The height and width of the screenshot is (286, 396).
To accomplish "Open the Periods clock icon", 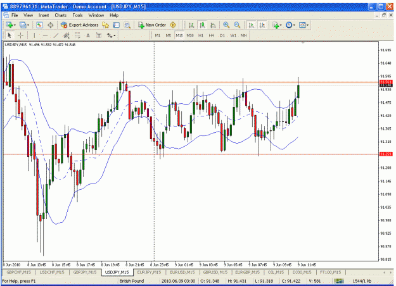I will [289, 25].
